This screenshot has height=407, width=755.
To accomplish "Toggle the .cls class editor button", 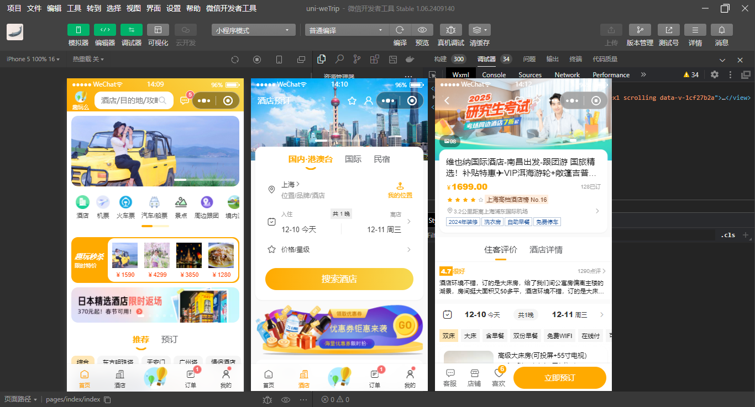I will pos(728,235).
